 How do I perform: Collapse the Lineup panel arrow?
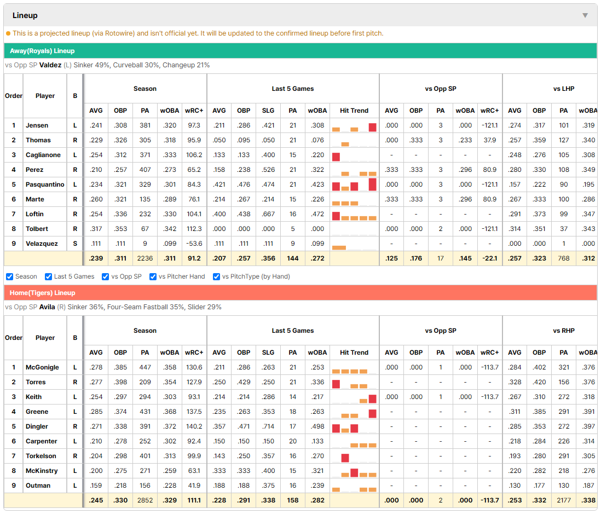[585, 15]
